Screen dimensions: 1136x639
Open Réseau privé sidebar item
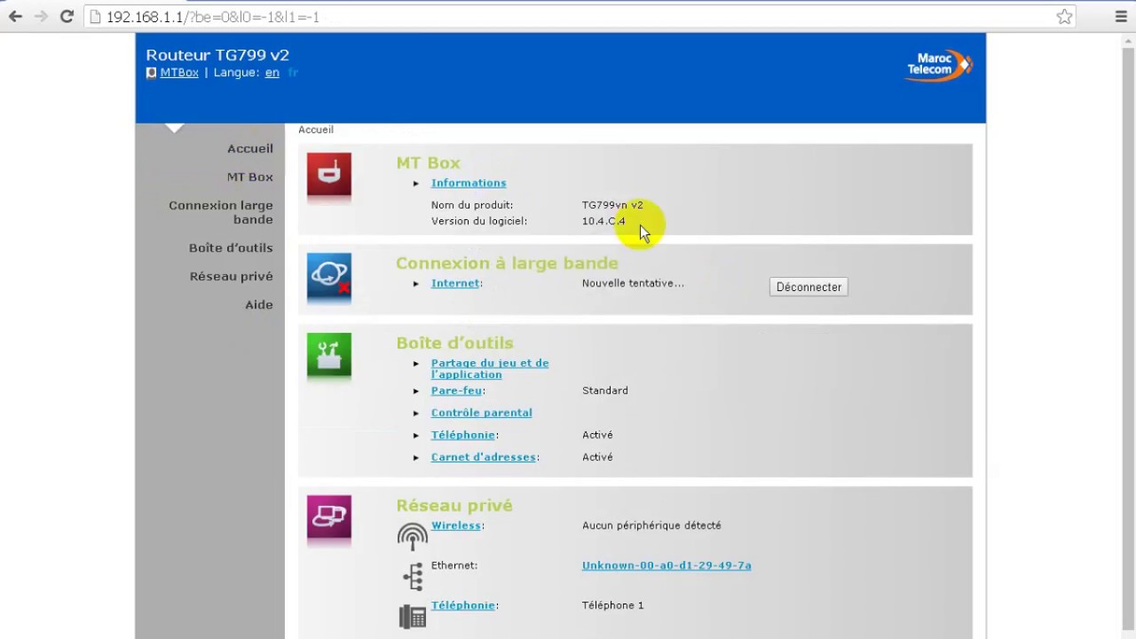[x=232, y=276]
